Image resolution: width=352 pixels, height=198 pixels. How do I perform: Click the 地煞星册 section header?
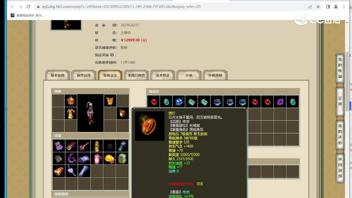click(x=90, y=194)
